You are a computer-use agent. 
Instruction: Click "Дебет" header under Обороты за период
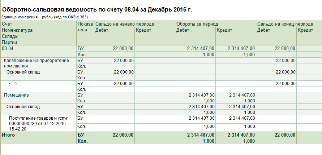[x=183, y=30]
